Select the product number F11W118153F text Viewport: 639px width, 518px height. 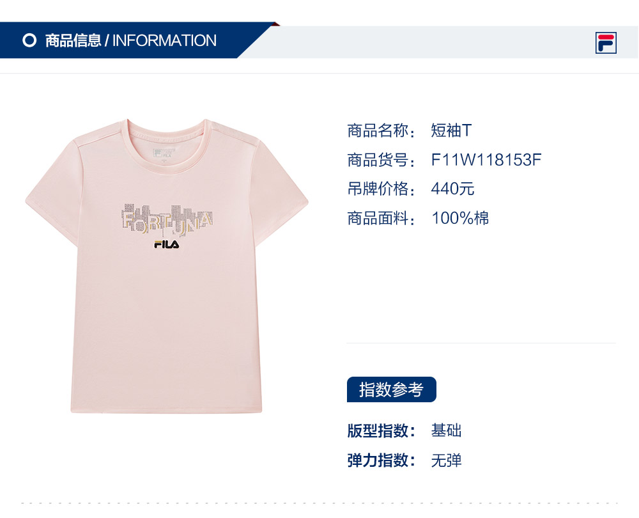coord(486,160)
